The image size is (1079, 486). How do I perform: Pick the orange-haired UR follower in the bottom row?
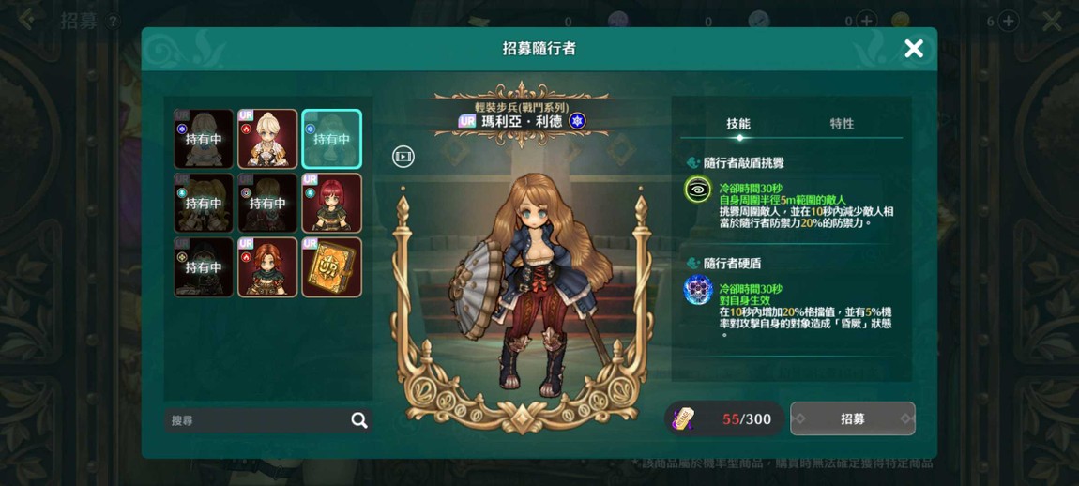coord(267,267)
